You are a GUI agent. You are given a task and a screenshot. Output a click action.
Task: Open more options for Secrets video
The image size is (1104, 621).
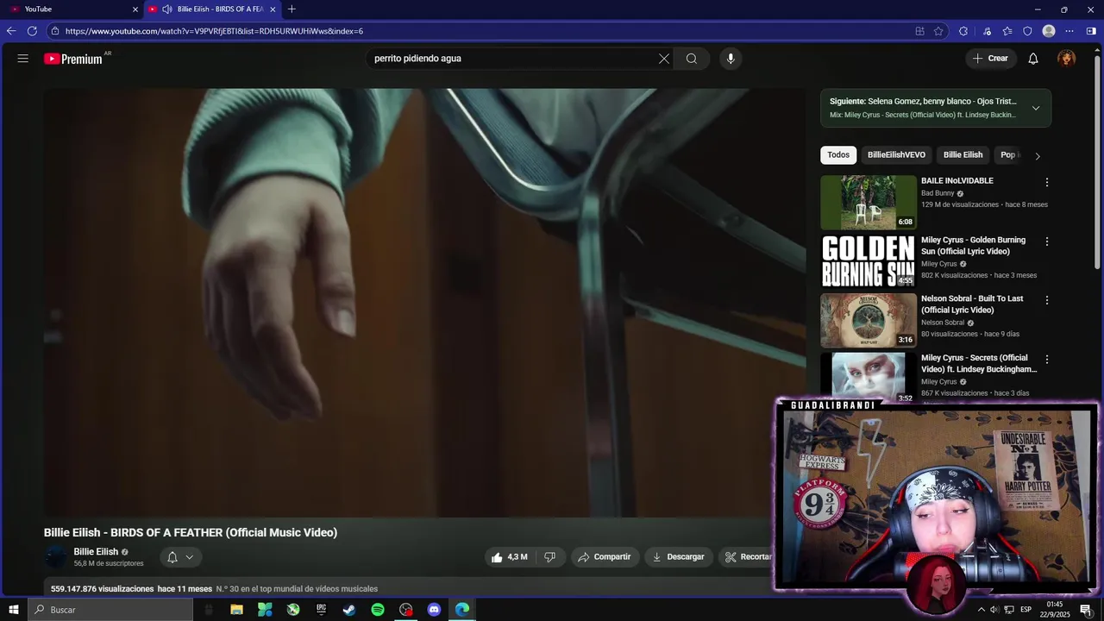(x=1047, y=360)
